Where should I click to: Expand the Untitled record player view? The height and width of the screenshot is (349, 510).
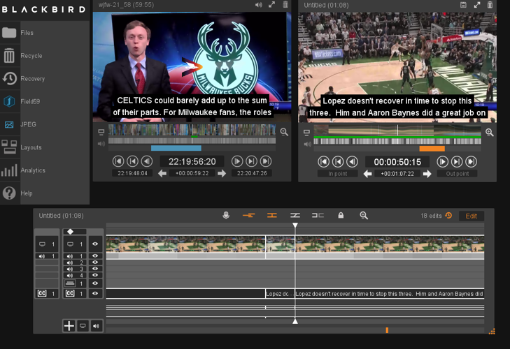point(477,5)
